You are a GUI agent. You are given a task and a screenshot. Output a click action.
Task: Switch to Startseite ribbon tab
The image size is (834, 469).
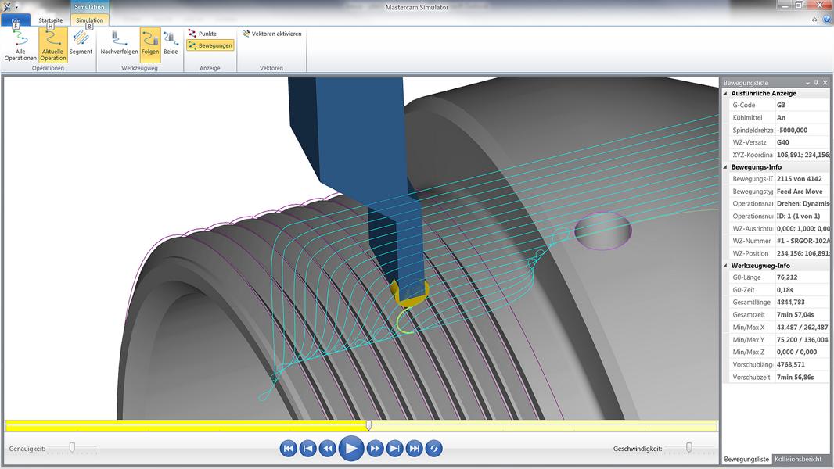[51, 20]
